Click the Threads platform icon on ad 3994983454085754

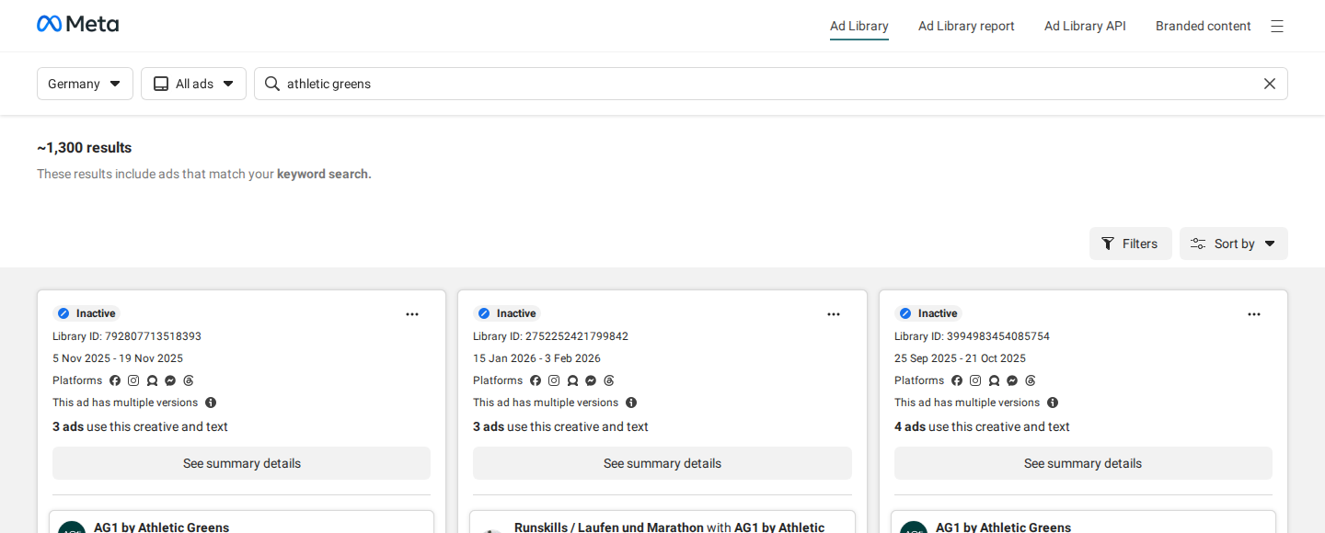tap(1031, 380)
